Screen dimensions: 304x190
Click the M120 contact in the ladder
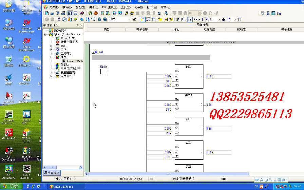point(103,72)
